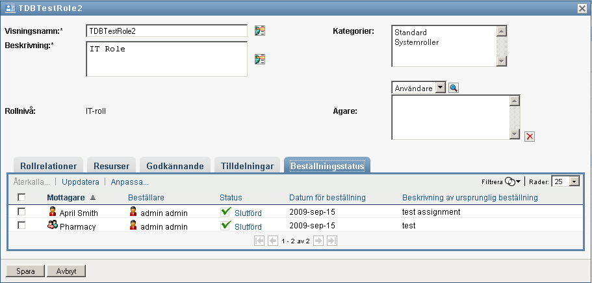Go to first page of results
592x283 pixels.
pyautogui.click(x=259, y=241)
